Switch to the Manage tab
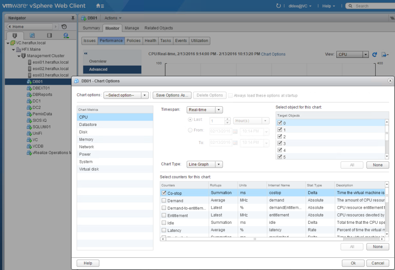395x270 pixels. coord(132,28)
